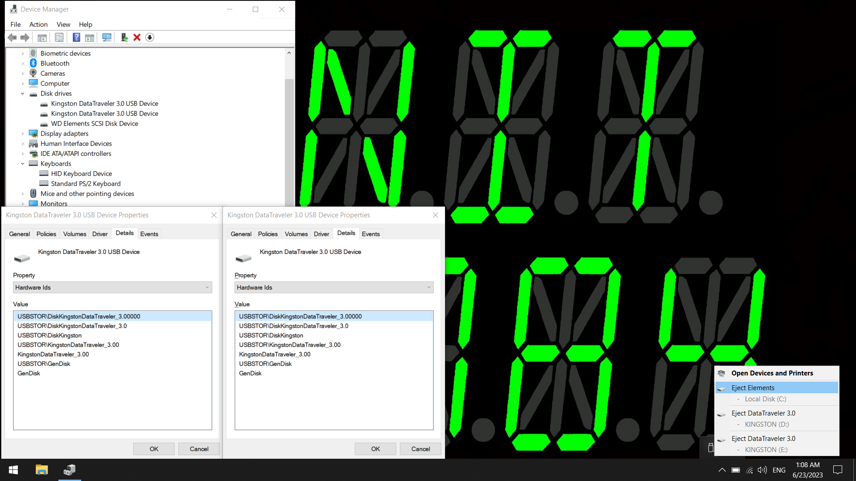Click the volume speaker tray icon

(762, 470)
